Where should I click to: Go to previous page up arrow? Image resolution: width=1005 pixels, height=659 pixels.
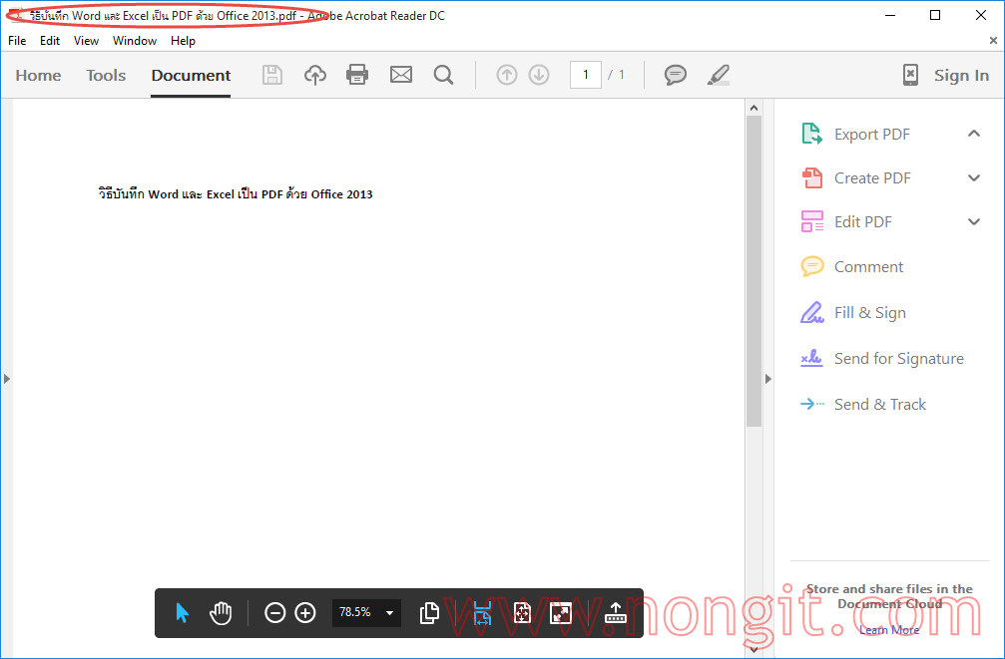coord(506,75)
